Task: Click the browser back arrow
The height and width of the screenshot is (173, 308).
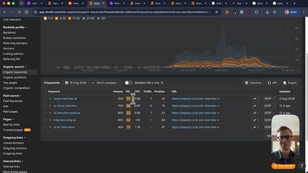Action: pos(4,12)
